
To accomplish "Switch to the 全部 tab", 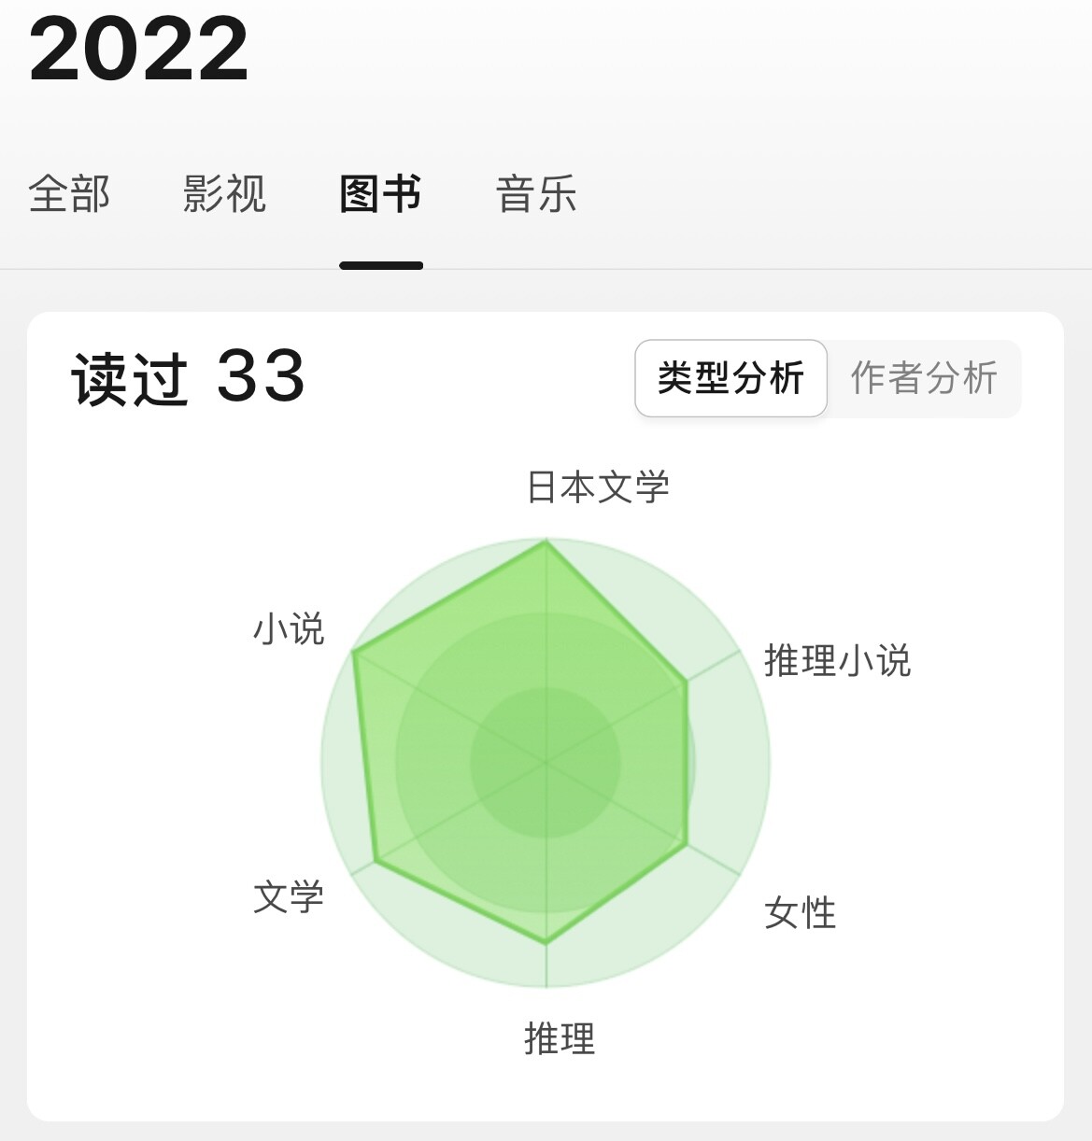I will [x=69, y=194].
